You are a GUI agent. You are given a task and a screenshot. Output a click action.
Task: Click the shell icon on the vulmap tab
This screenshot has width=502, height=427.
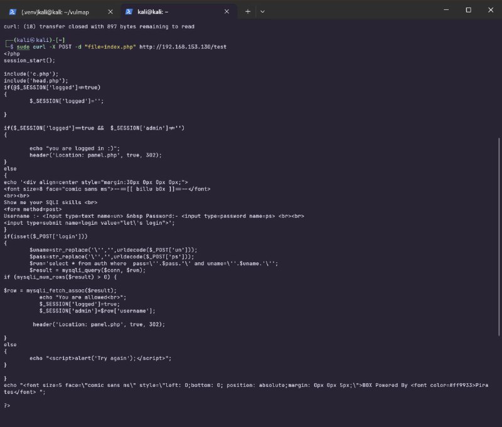[13, 11]
